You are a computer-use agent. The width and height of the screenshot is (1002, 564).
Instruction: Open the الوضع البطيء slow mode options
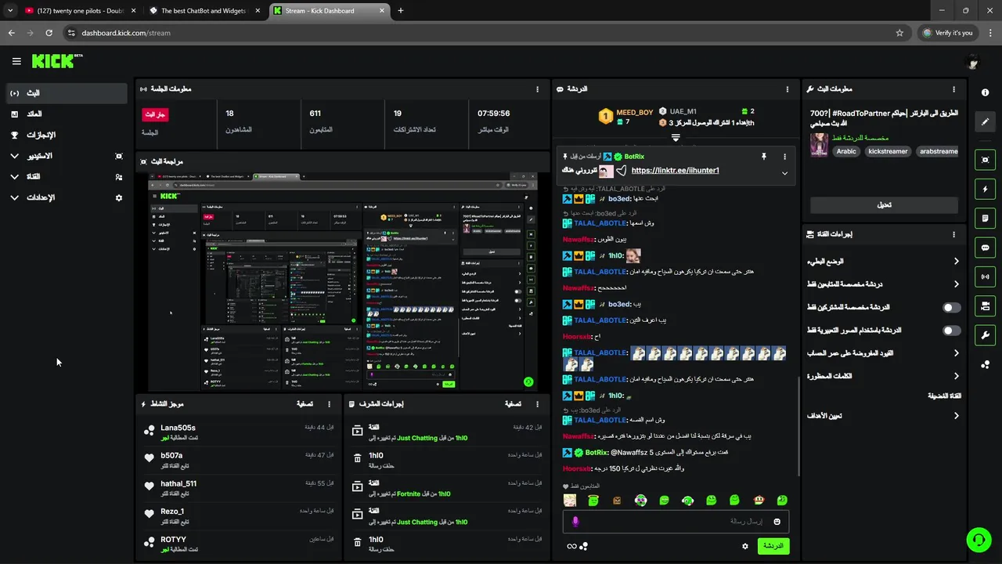point(885,262)
